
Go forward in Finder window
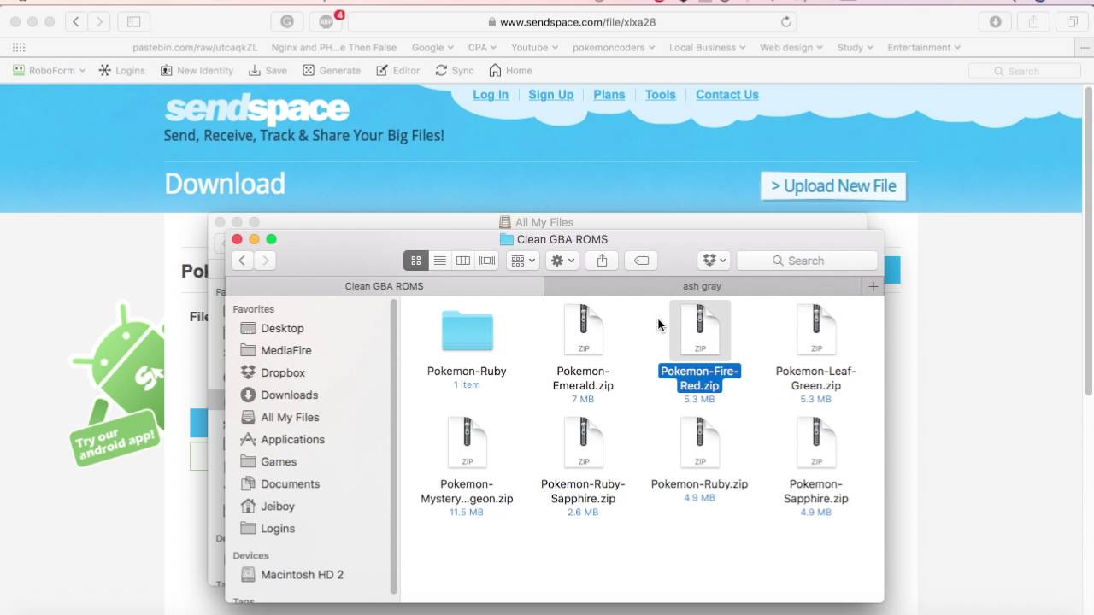[x=265, y=261]
